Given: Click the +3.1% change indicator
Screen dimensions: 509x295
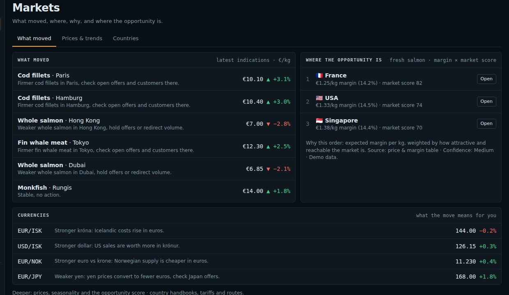Looking at the screenshot, I should click(278, 79).
